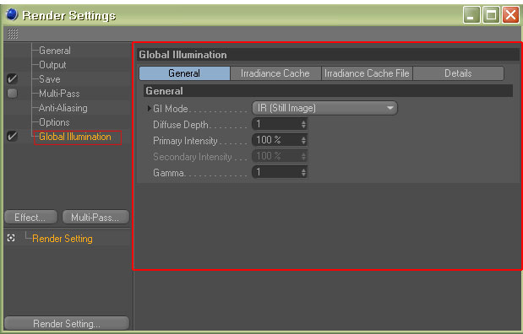
Task: Click the Diffuse Depth stepper arrows
Action: click(x=303, y=124)
